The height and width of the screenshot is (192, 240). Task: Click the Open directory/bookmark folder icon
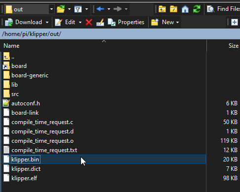[x=61, y=9]
